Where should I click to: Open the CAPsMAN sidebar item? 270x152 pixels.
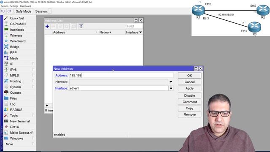pyautogui.click(x=18, y=24)
